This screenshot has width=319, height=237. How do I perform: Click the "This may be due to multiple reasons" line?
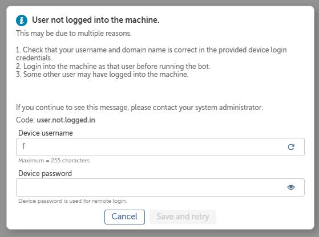click(74, 33)
